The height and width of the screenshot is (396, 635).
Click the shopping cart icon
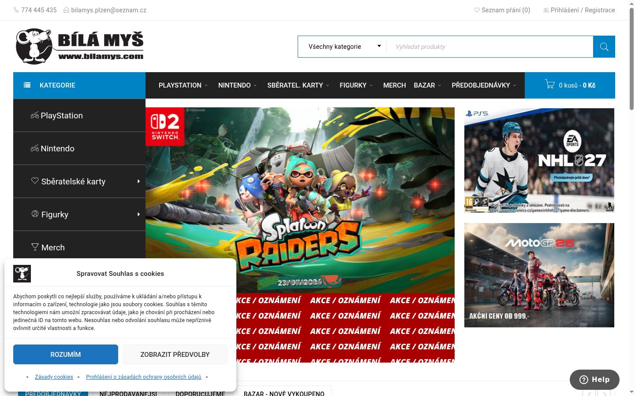[550, 84]
